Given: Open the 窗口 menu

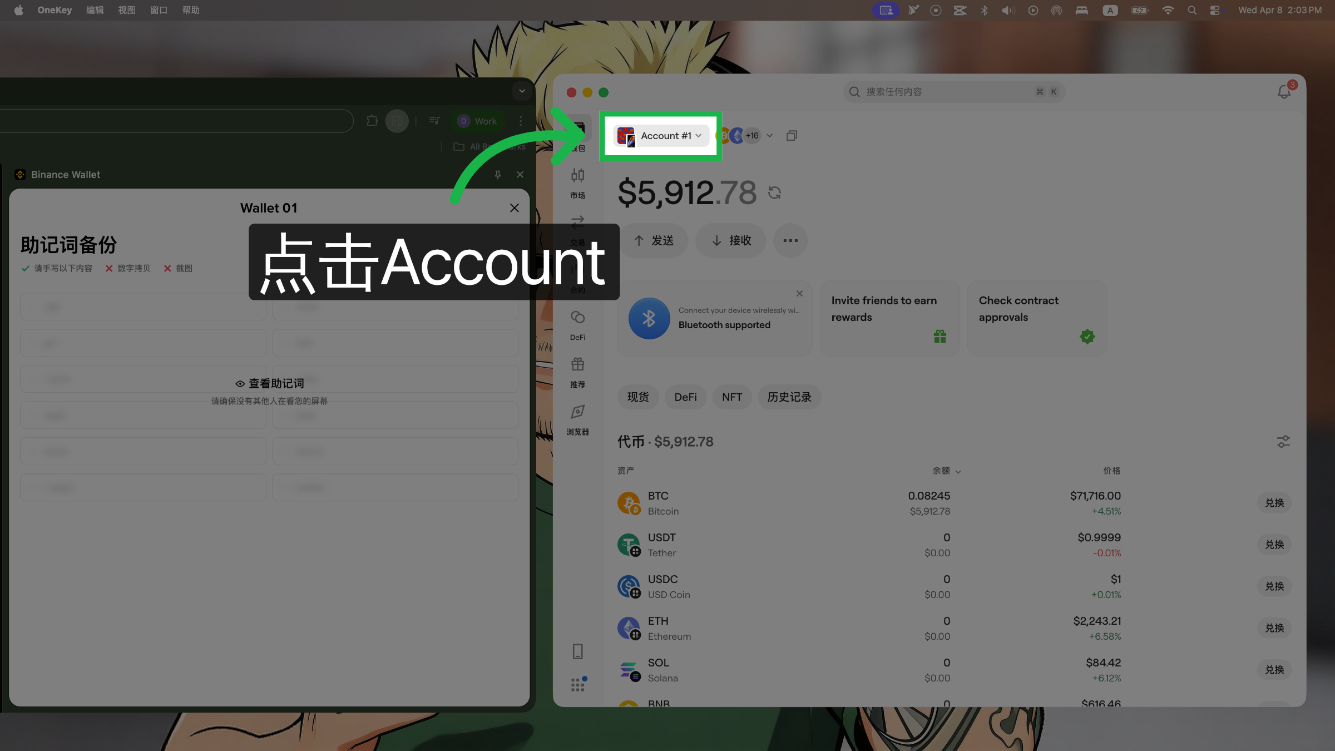Looking at the screenshot, I should tap(159, 10).
